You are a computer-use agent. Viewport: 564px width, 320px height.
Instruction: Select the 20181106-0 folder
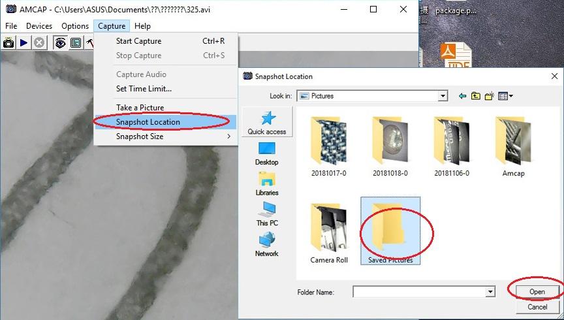tap(452, 147)
